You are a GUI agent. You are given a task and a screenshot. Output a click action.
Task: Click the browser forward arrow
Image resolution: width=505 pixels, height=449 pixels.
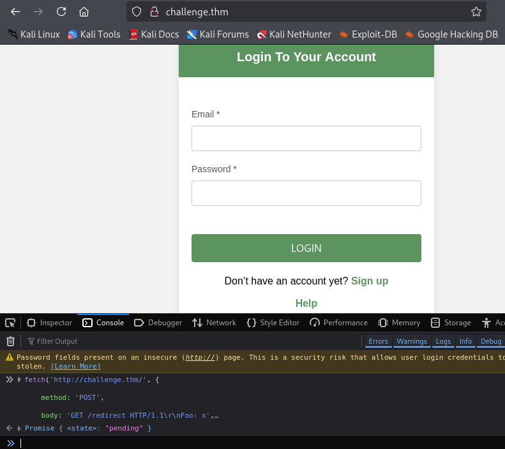coord(38,12)
